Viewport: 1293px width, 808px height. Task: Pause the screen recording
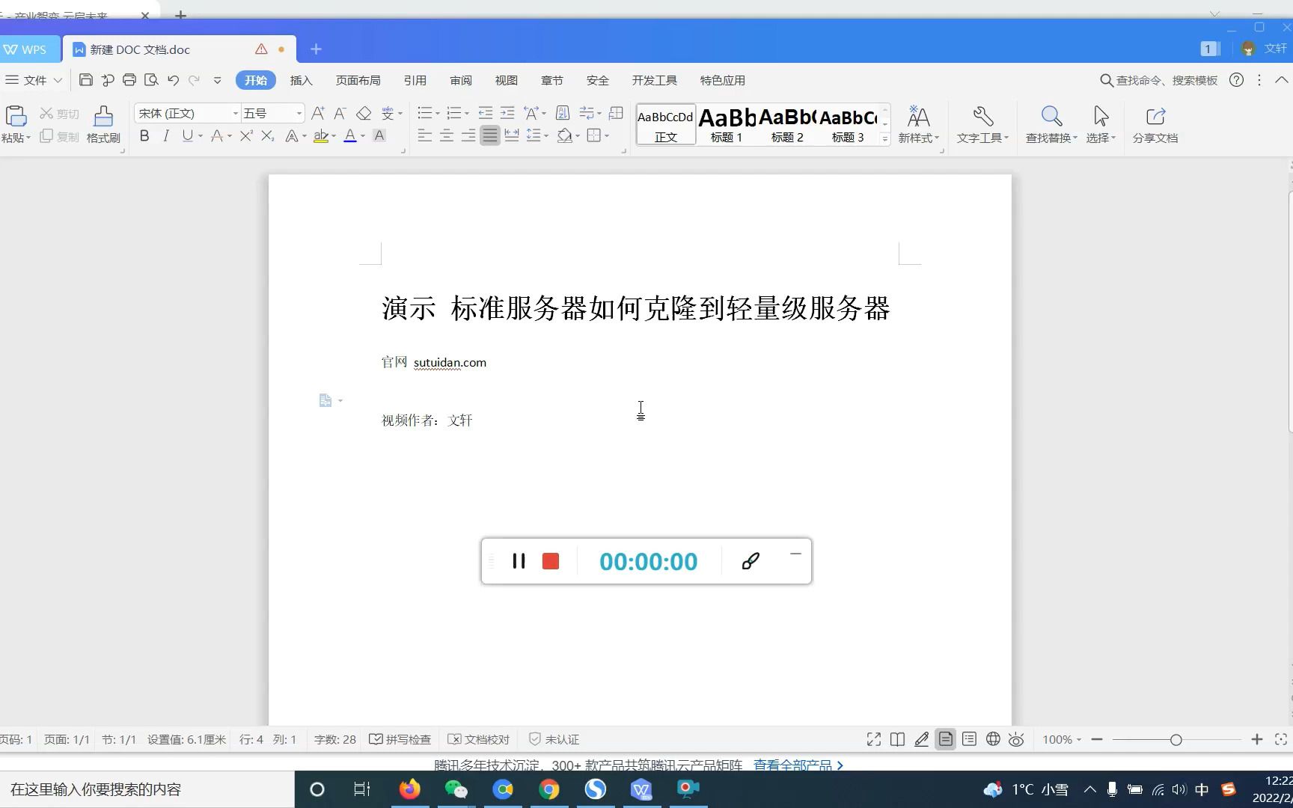click(519, 561)
